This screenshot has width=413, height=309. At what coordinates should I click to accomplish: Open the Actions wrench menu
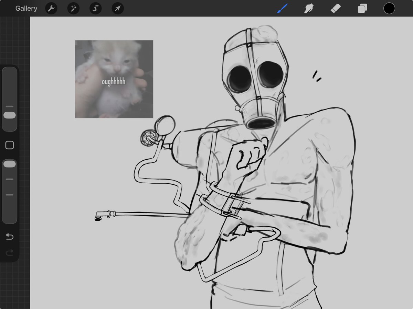pos(51,8)
